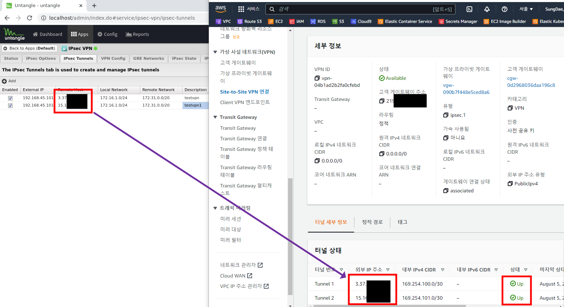This screenshot has height=307, width=564.
Task: Collapse the 트래픽 미러링 section
Action: click(215, 208)
